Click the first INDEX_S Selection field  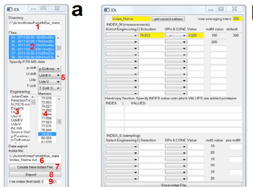tap(151, 146)
